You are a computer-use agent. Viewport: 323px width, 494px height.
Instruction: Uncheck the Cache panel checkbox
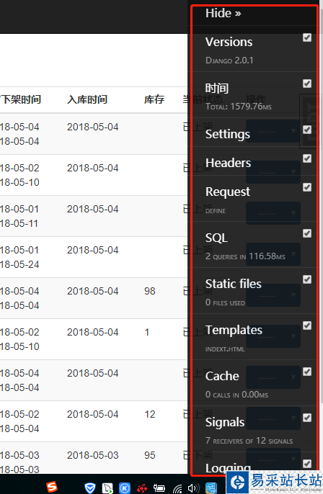click(307, 372)
